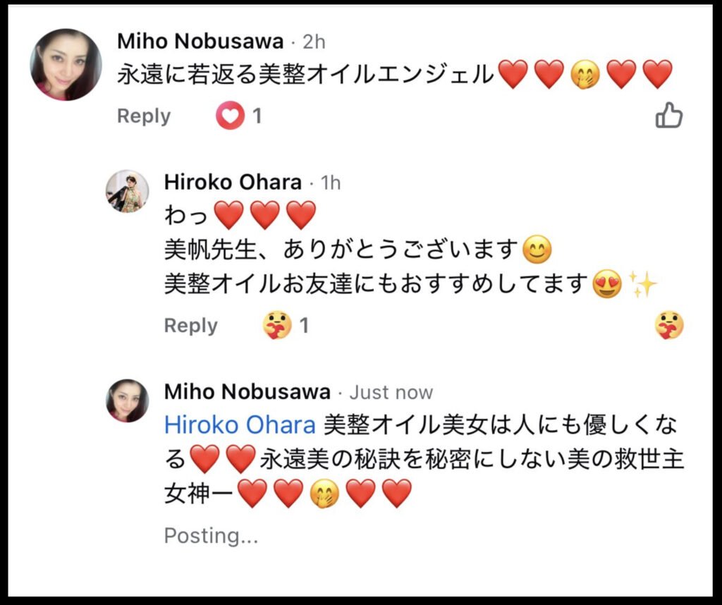Open Hiroko Ohara's name on the 1h comment
The image size is (722, 605).
click(233, 183)
